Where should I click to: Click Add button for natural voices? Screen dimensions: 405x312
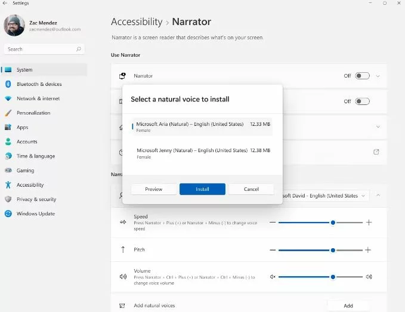(x=348, y=306)
